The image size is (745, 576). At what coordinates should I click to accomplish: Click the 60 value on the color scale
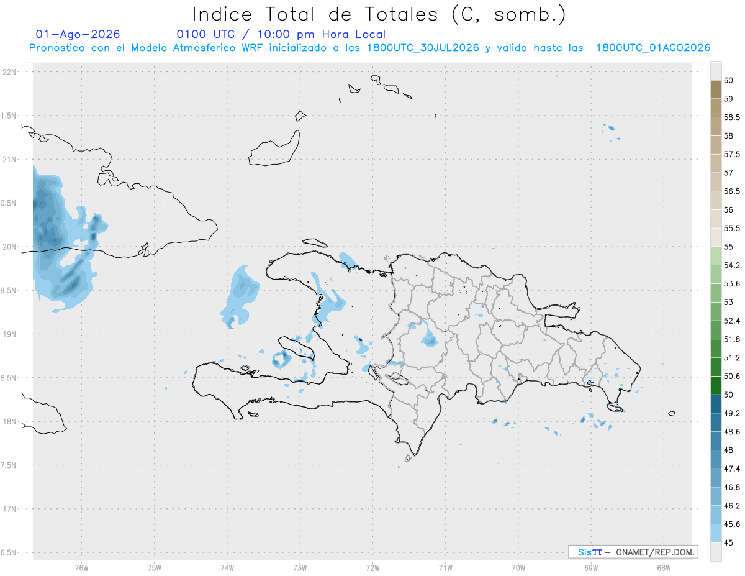(729, 81)
